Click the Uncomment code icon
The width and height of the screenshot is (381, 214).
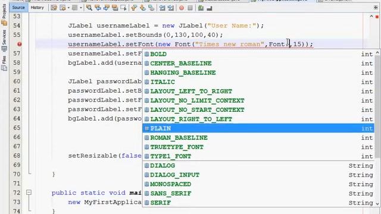[210, 8]
